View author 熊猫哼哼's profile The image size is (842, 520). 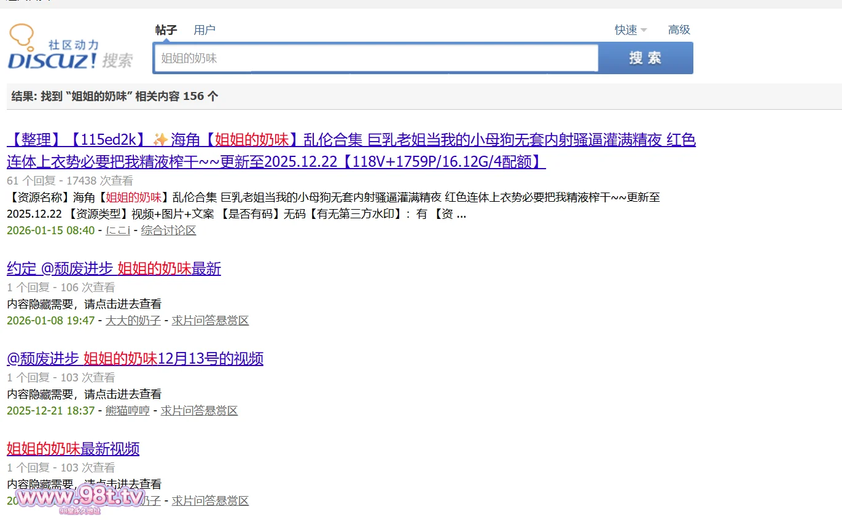128,411
